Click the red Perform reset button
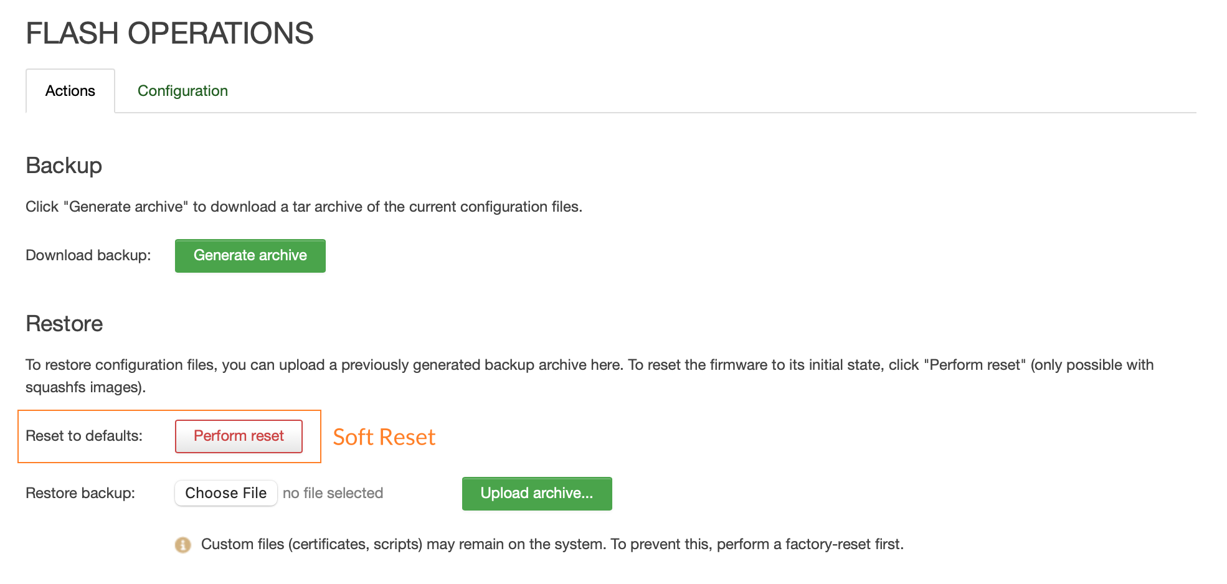 [239, 436]
